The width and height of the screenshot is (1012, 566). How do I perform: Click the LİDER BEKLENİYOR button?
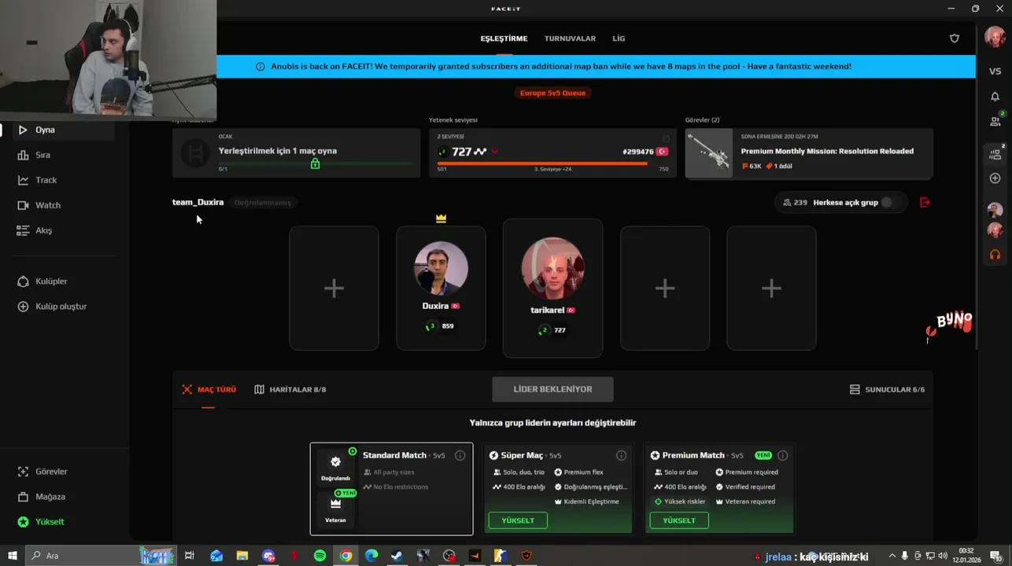pyautogui.click(x=552, y=389)
